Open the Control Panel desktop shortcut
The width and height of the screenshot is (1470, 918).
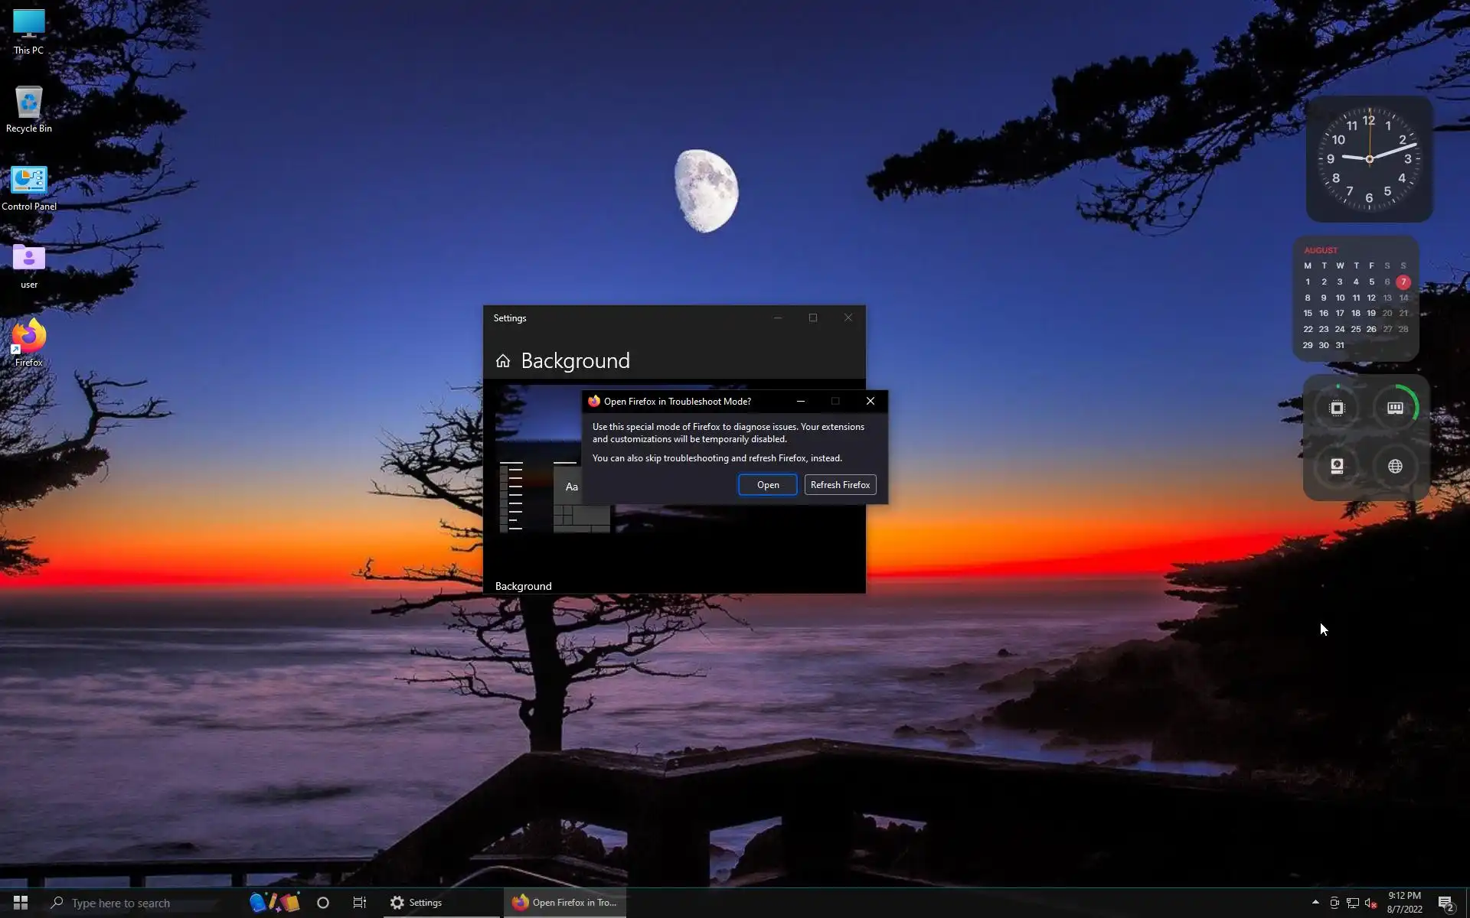click(x=28, y=187)
